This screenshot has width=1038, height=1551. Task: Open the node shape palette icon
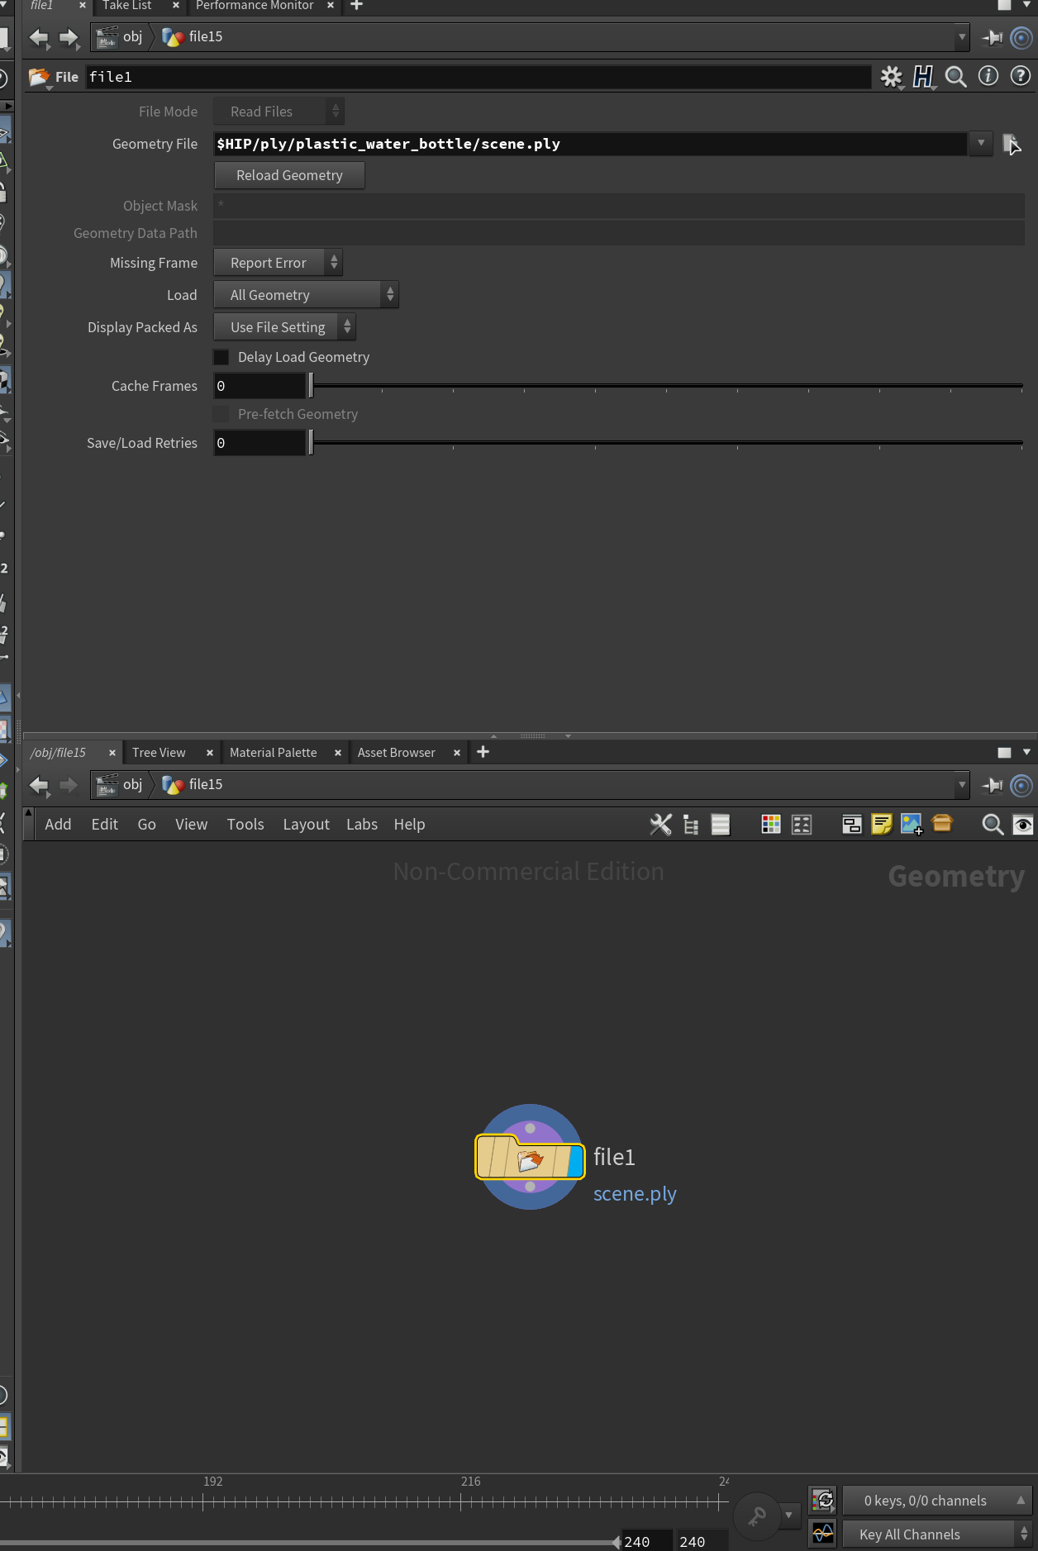click(x=802, y=825)
